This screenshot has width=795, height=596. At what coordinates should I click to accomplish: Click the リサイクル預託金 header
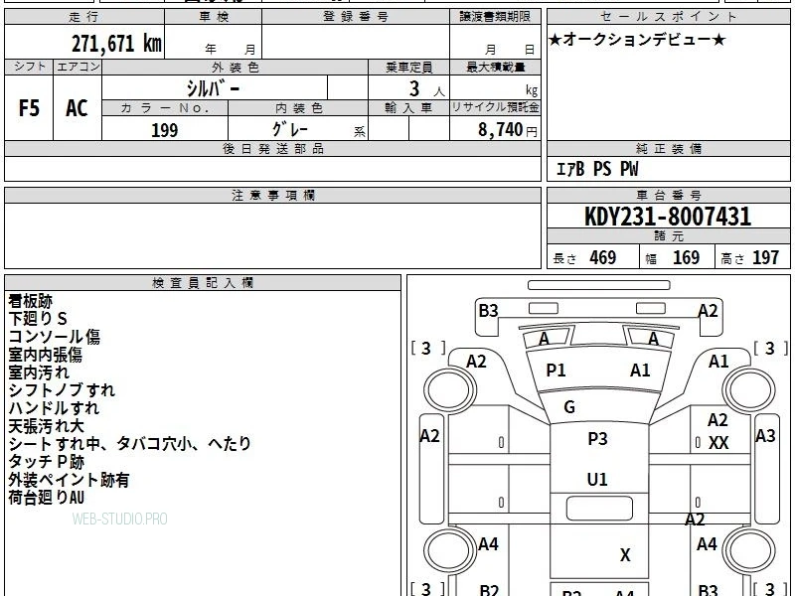495,107
